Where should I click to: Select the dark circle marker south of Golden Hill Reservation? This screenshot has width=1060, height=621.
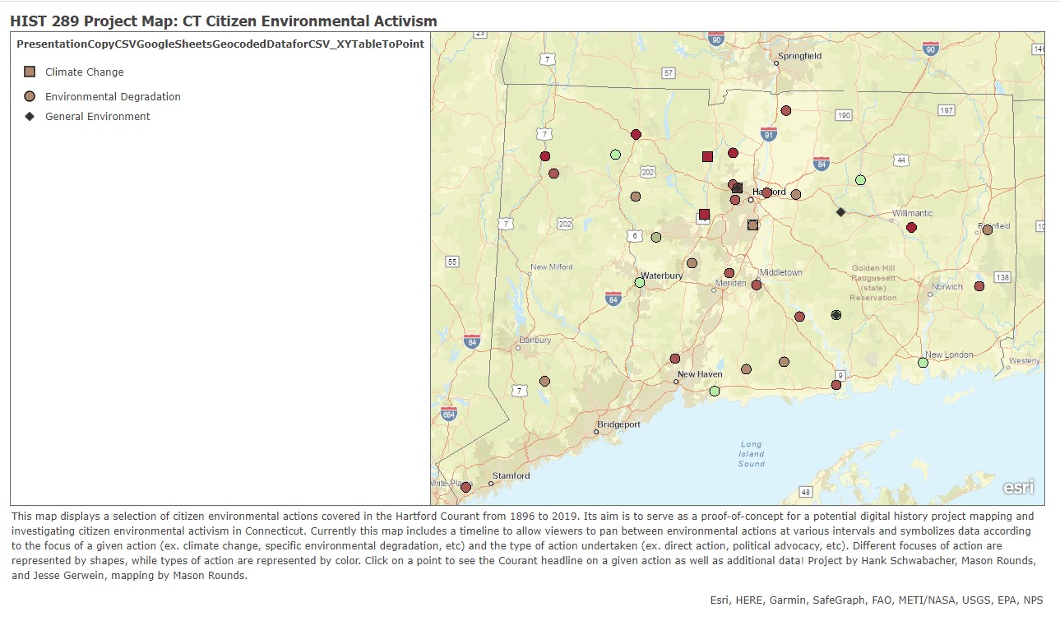836,315
